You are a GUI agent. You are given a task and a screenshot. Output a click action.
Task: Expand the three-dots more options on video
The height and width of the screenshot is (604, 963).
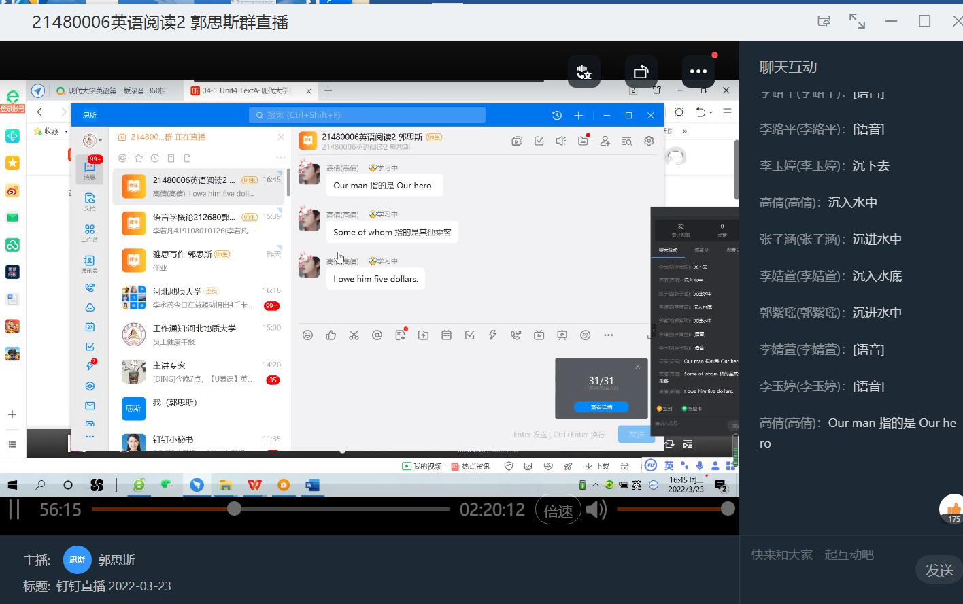698,71
